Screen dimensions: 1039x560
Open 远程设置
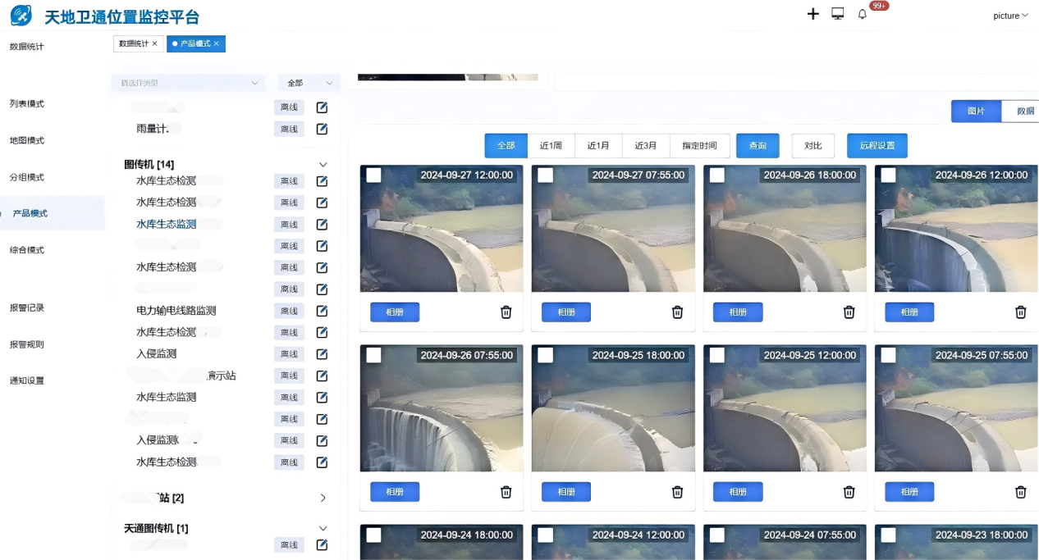(877, 145)
